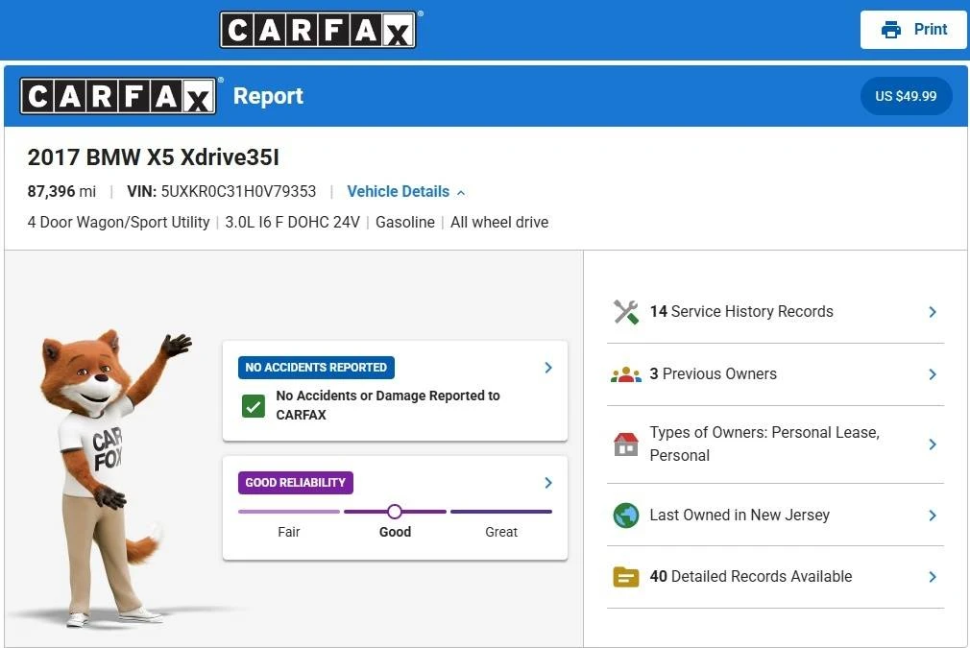Click the wrench and screwdriver service icon
970x648 pixels.
(625, 312)
